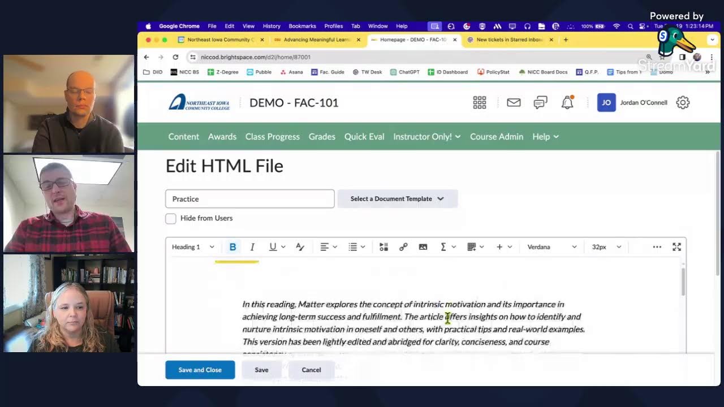Open the subscription alerts chat icon
The width and height of the screenshot is (724, 407).
(x=541, y=102)
